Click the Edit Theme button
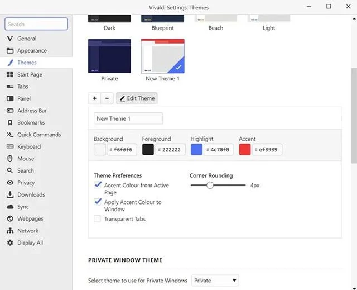 point(137,98)
